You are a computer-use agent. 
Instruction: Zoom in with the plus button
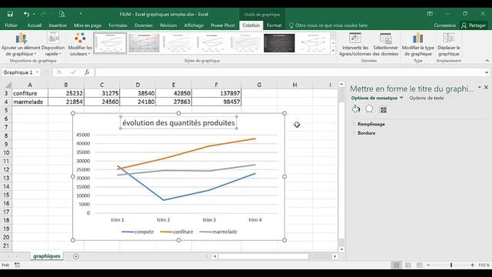pyautogui.click(x=472, y=265)
